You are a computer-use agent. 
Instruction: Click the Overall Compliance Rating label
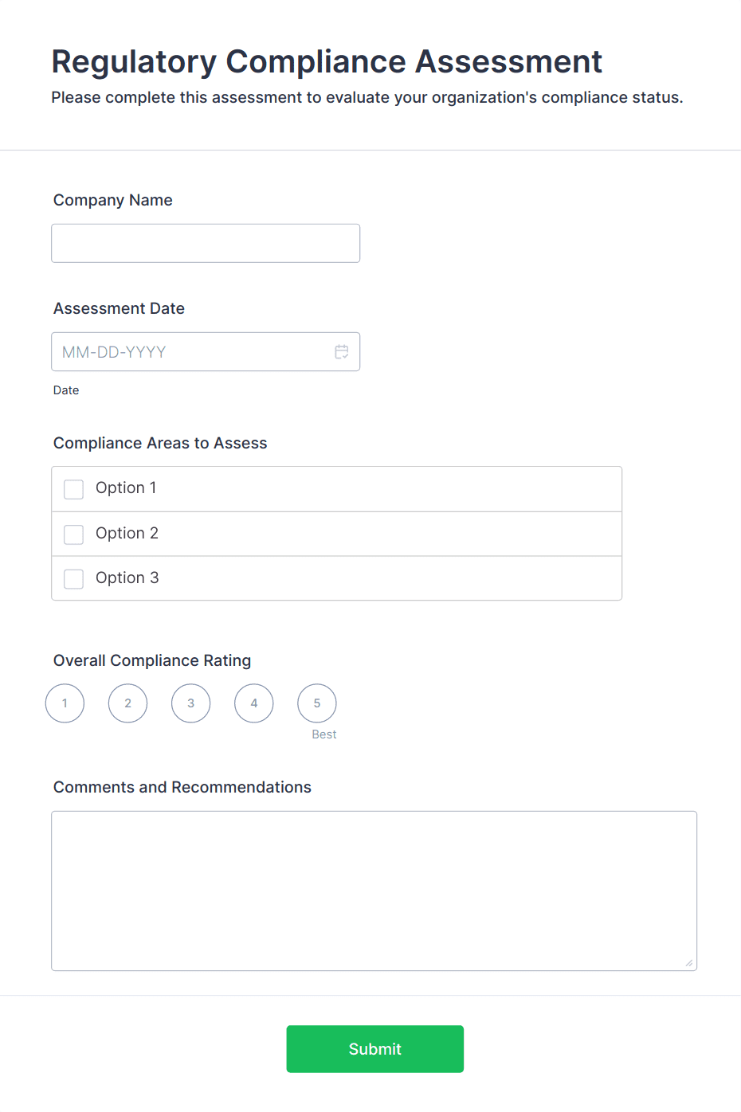(152, 660)
